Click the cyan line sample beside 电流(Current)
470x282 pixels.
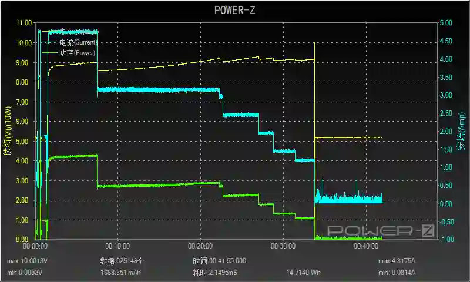50,42
